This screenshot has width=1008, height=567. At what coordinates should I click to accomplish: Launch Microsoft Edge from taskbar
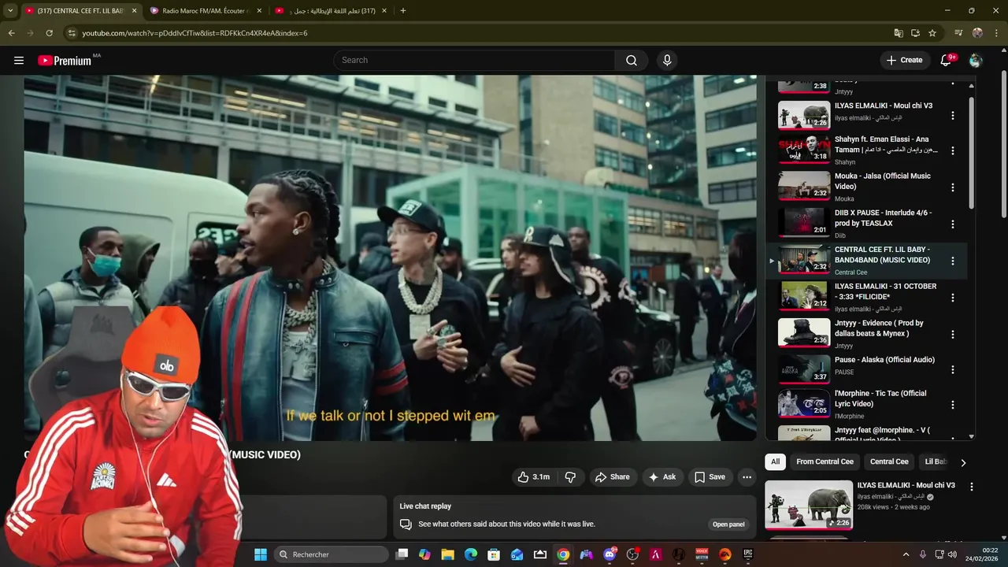coord(471,554)
